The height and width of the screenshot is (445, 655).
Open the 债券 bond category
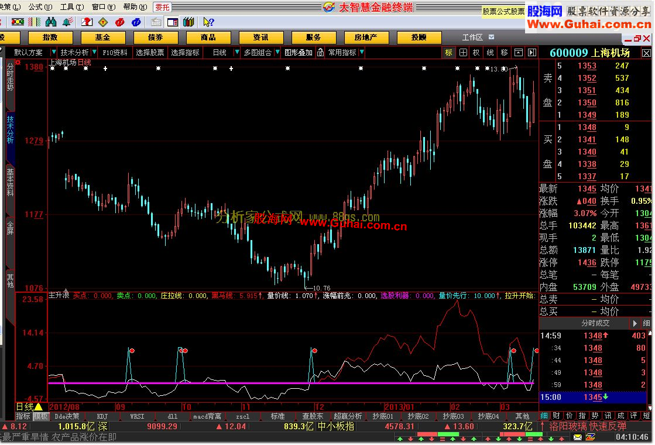[155, 37]
